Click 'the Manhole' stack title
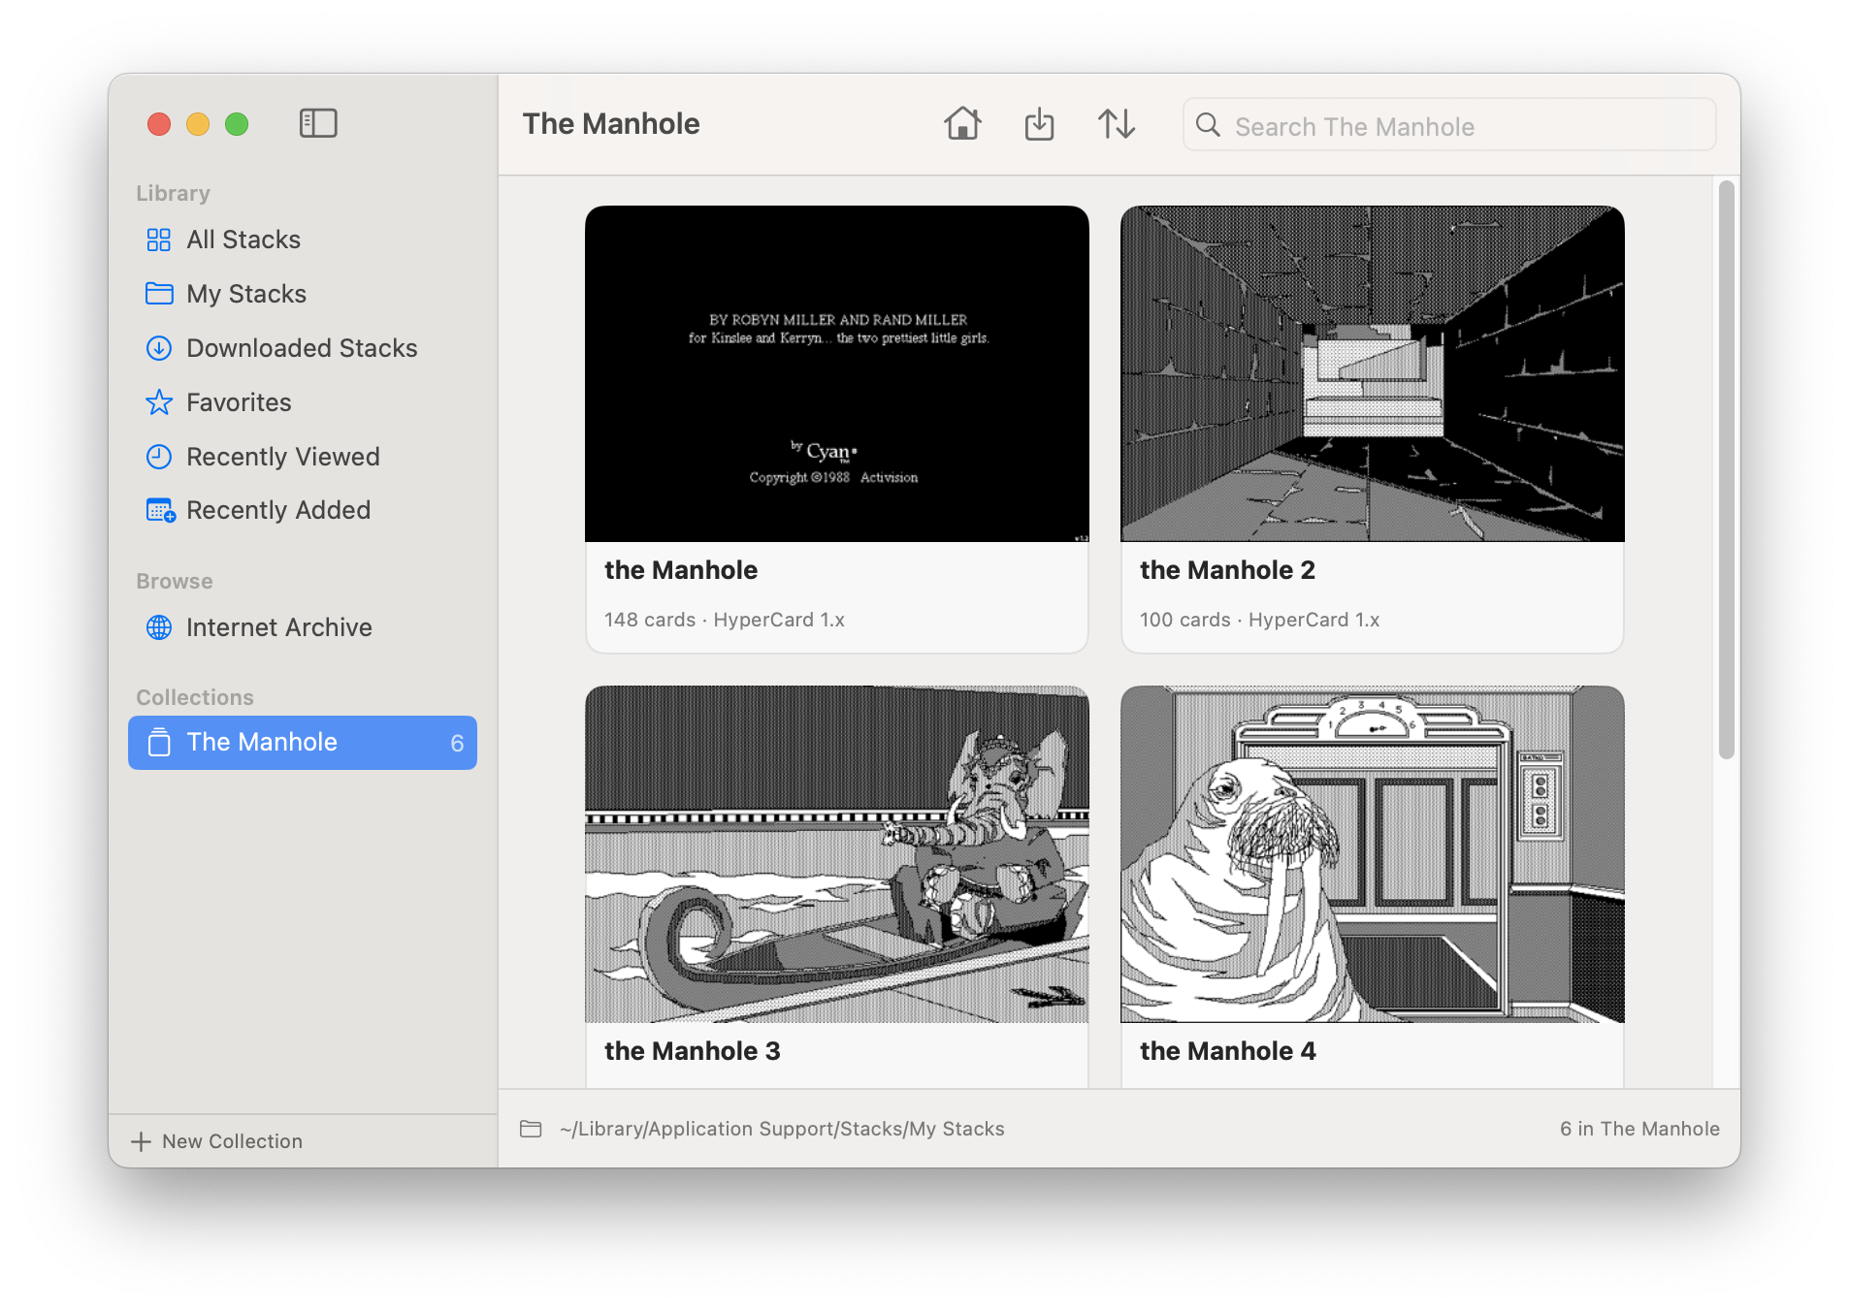The width and height of the screenshot is (1849, 1311). coord(681,570)
